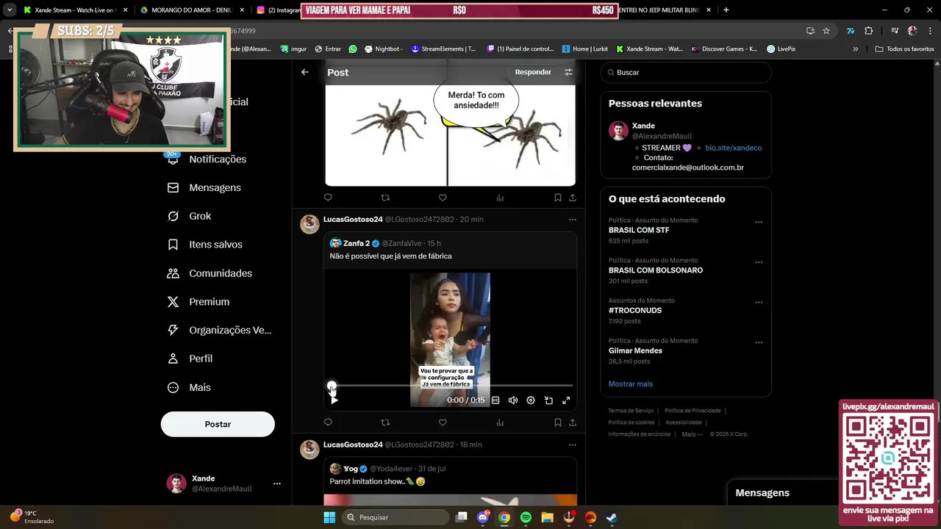Screen dimensions: 941x529
Task: Open Windows Start menu
Action: [329, 517]
